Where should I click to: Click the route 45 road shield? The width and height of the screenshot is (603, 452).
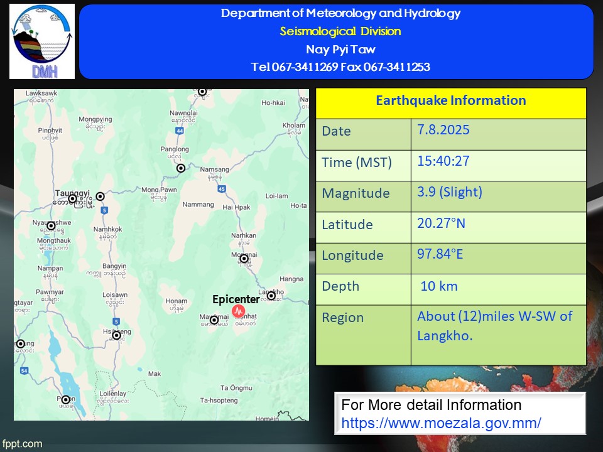tap(222, 189)
